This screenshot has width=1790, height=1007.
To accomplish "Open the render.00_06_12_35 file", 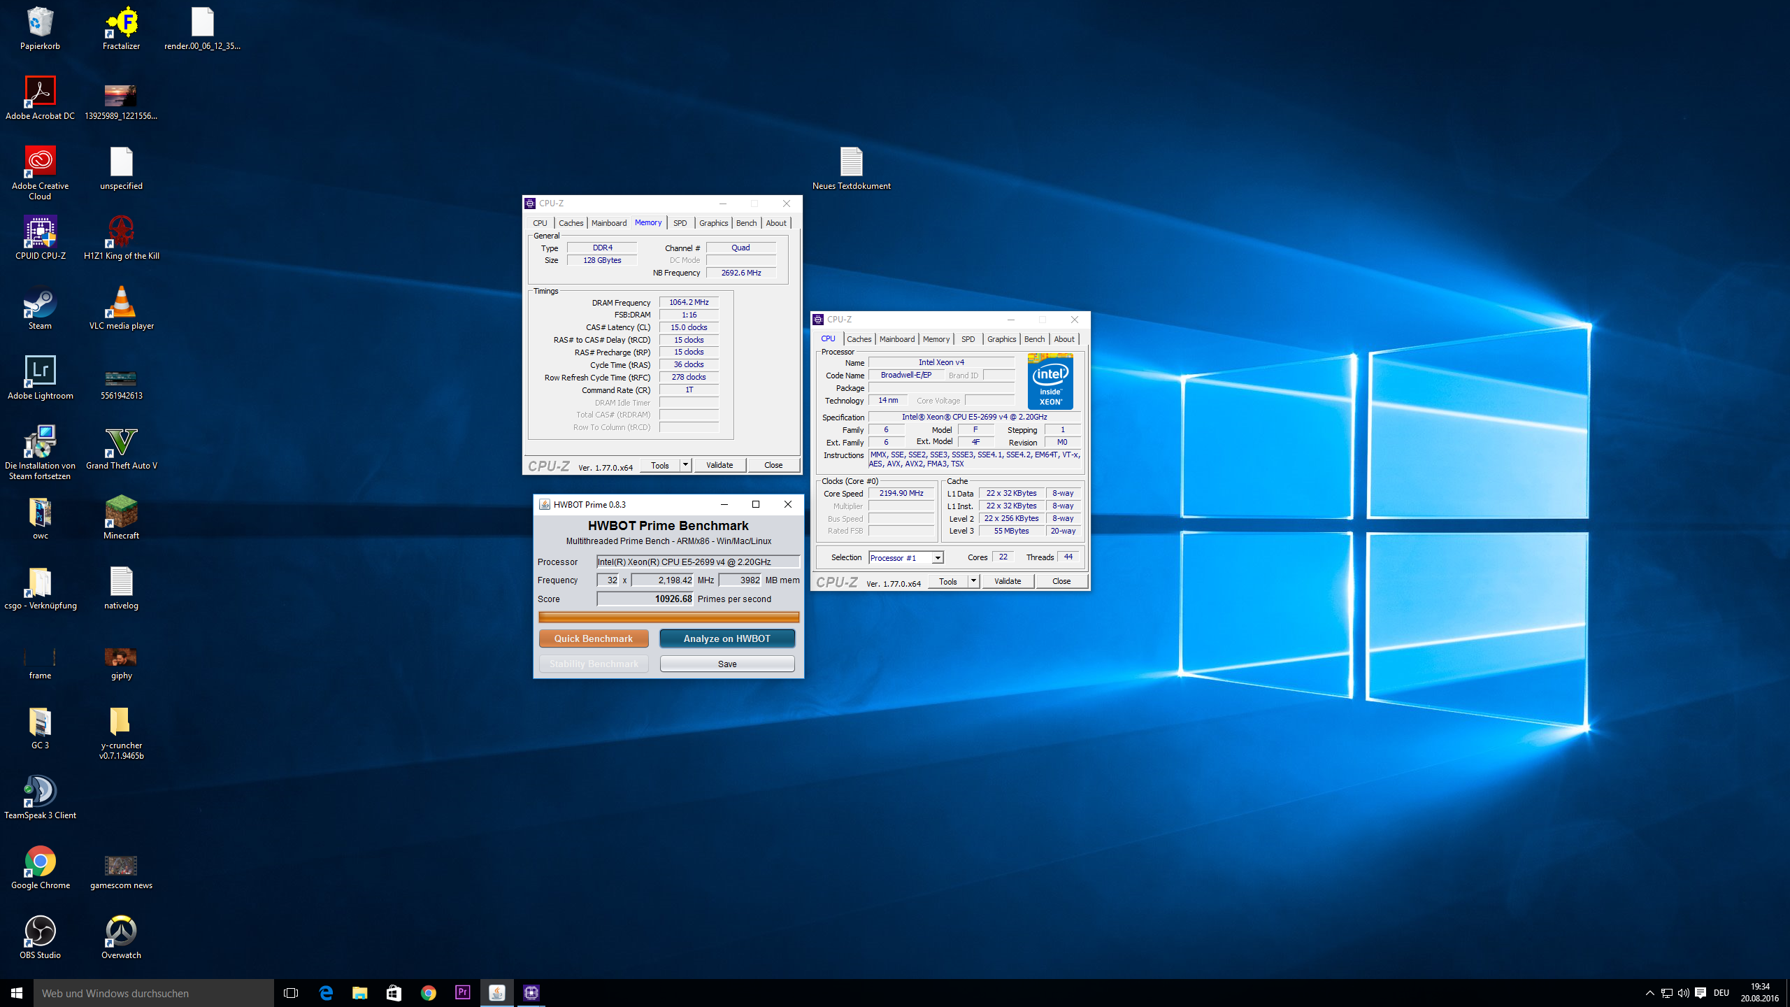I will coord(202,29).
